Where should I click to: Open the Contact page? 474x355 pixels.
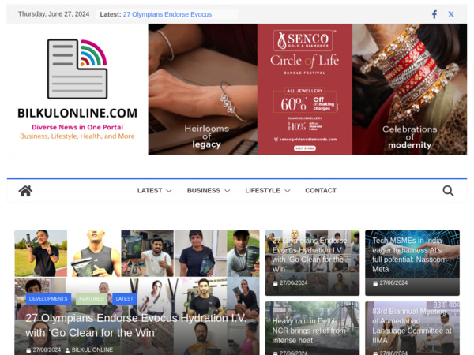pos(321,190)
